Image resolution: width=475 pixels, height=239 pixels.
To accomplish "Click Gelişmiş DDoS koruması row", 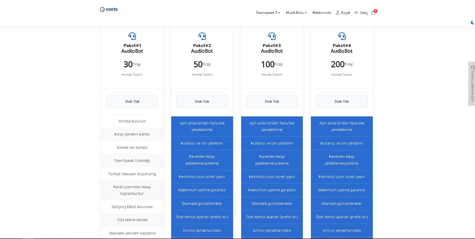I will coord(132,207).
